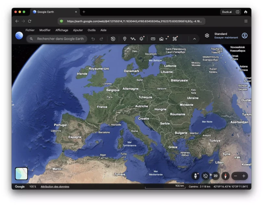
Task: Open the Aide menu
Action: click(103, 30)
